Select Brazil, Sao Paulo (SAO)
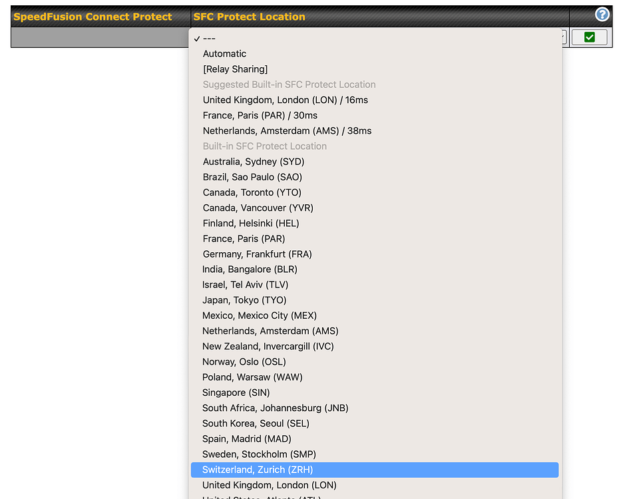Viewport: 621px width, 499px height. pyautogui.click(x=375, y=177)
